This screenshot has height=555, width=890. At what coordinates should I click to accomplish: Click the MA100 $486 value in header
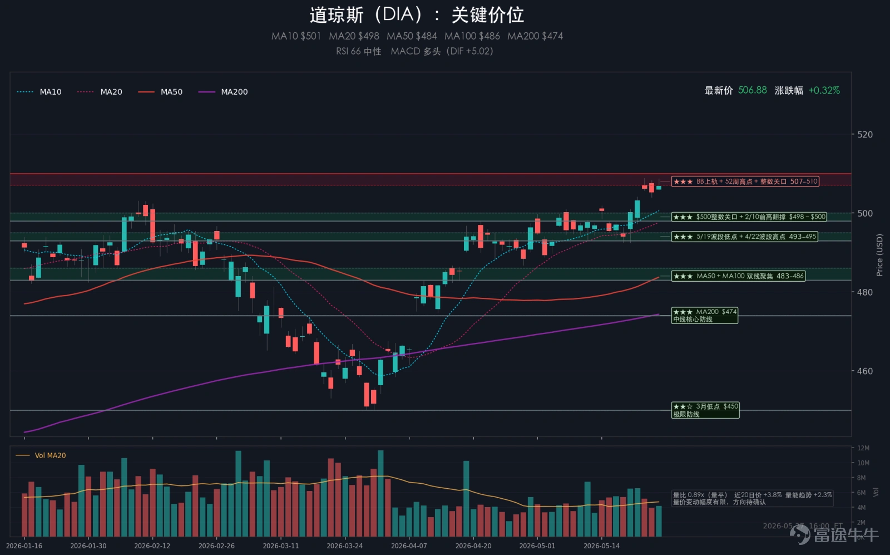click(x=472, y=36)
